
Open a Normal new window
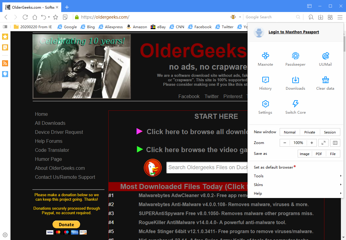[x=290, y=132]
